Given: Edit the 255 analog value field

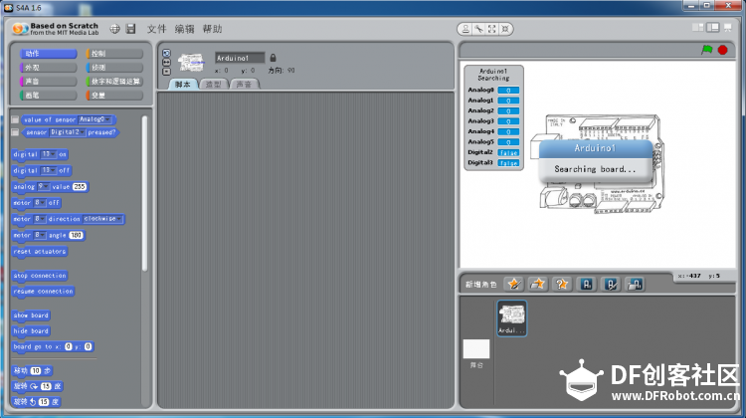Looking at the screenshot, I should (x=80, y=187).
